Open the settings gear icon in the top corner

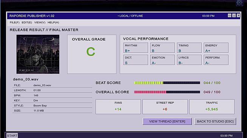pos(239,3)
